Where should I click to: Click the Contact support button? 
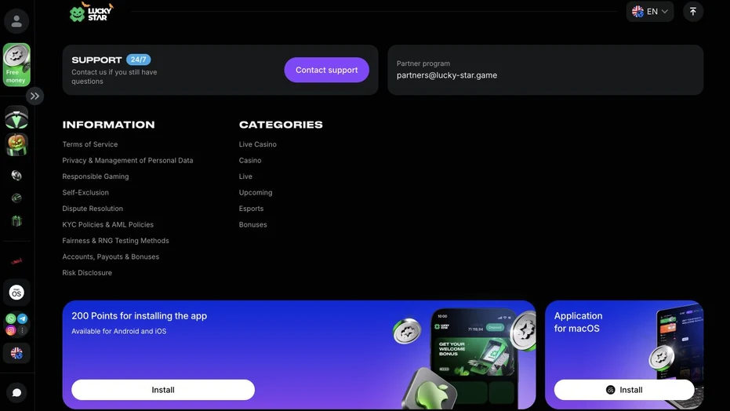[327, 70]
